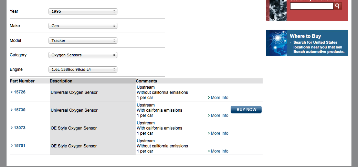Open the Category dropdown for Oxygen Sensors

83,55
